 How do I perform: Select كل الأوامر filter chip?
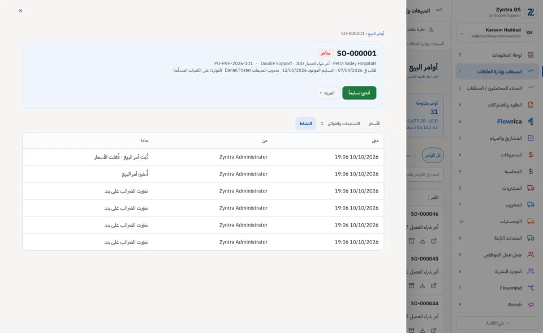point(433,155)
